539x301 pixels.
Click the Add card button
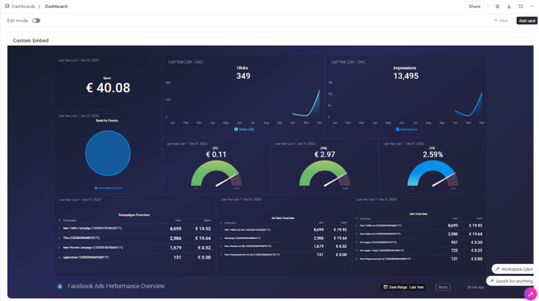click(x=526, y=20)
